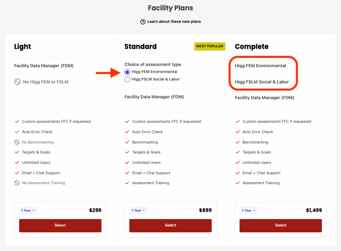Select the Standard plan for $899

(x=170, y=225)
